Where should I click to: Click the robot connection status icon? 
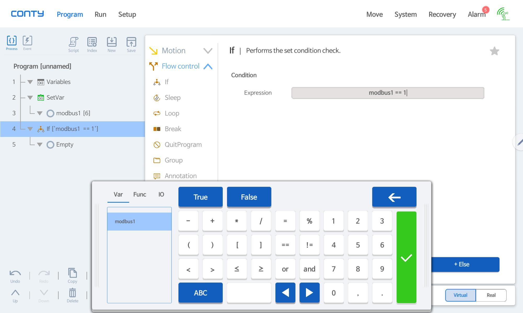(503, 14)
